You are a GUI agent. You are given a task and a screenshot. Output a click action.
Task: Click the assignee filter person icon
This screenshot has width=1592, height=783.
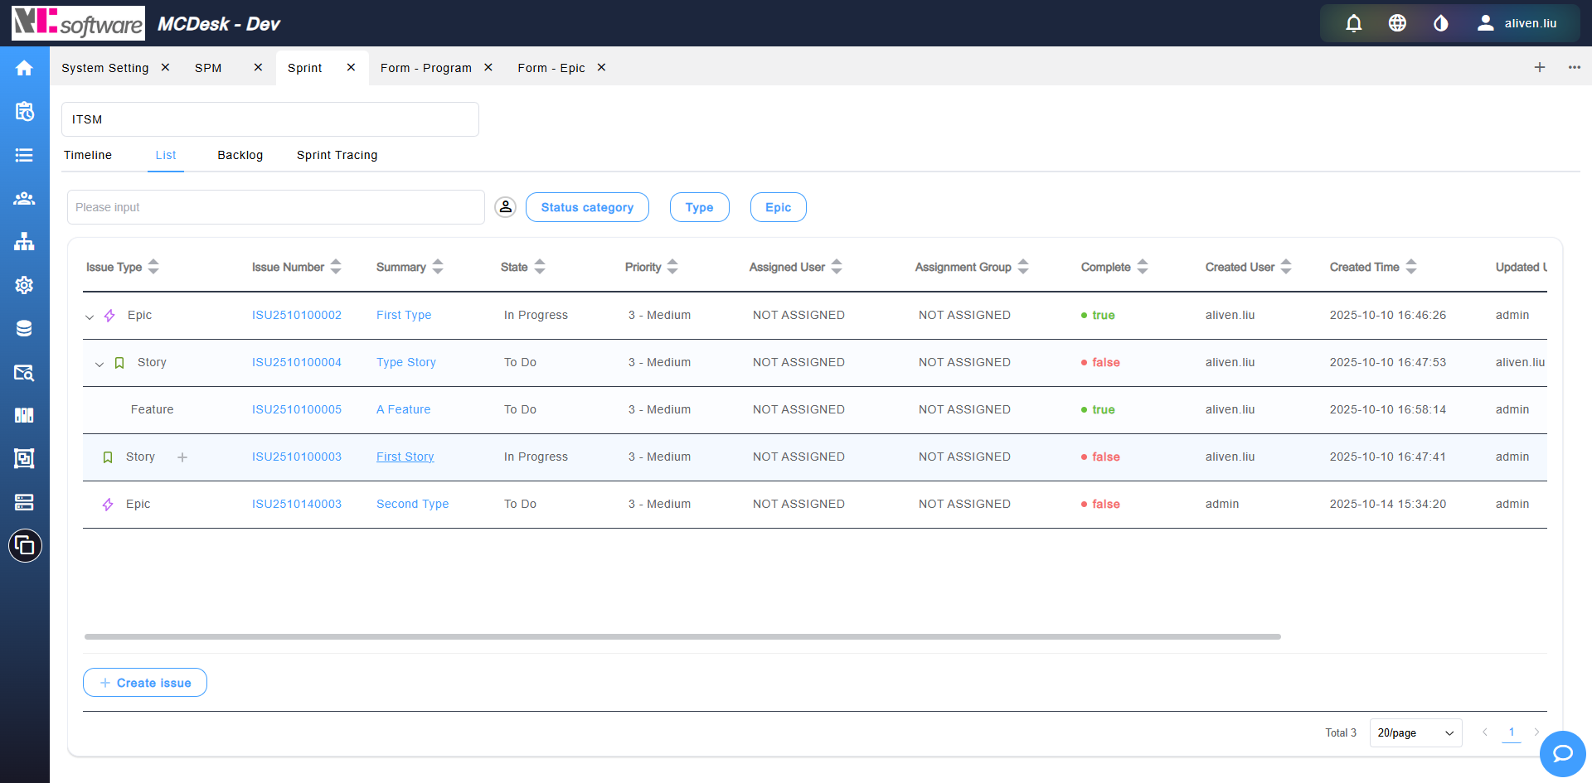pos(506,207)
